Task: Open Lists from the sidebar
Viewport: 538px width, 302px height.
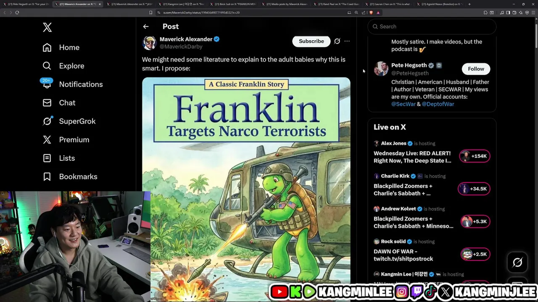Action: pos(59,158)
